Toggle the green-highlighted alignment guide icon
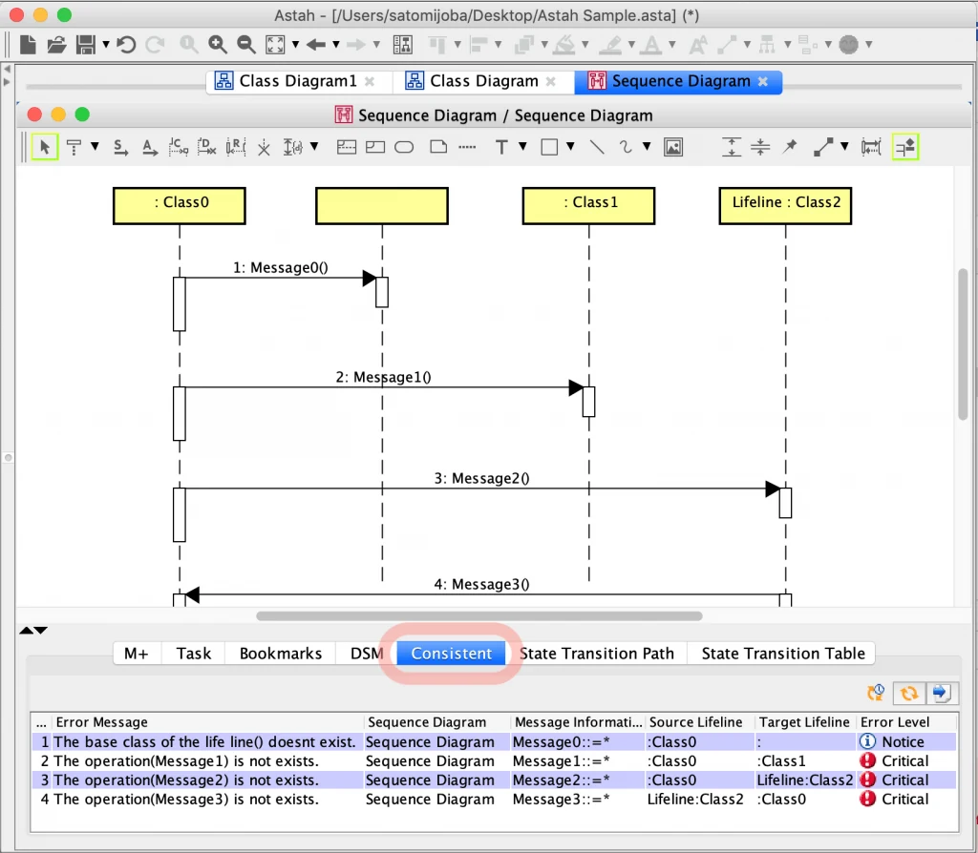Screen dimensions: 978x853 (x=905, y=147)
